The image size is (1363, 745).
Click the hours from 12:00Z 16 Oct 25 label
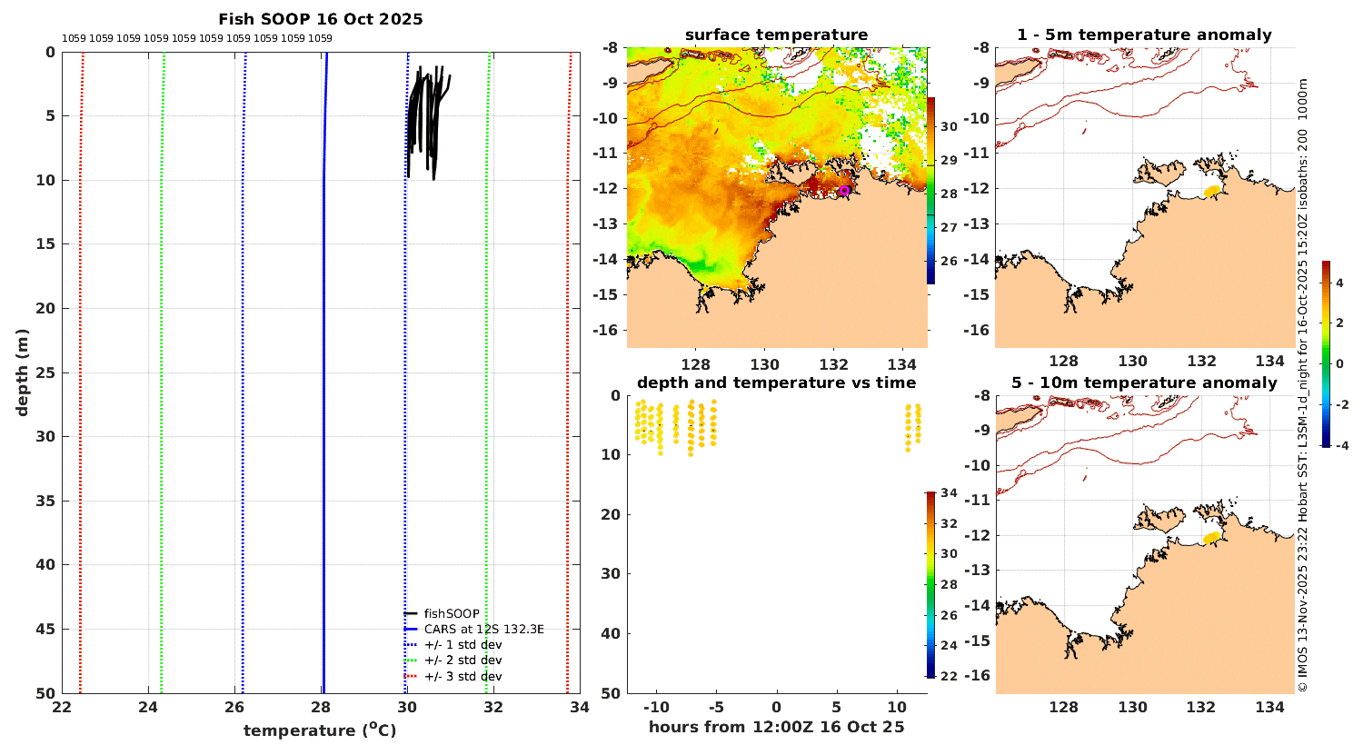(x=777, y=727)
